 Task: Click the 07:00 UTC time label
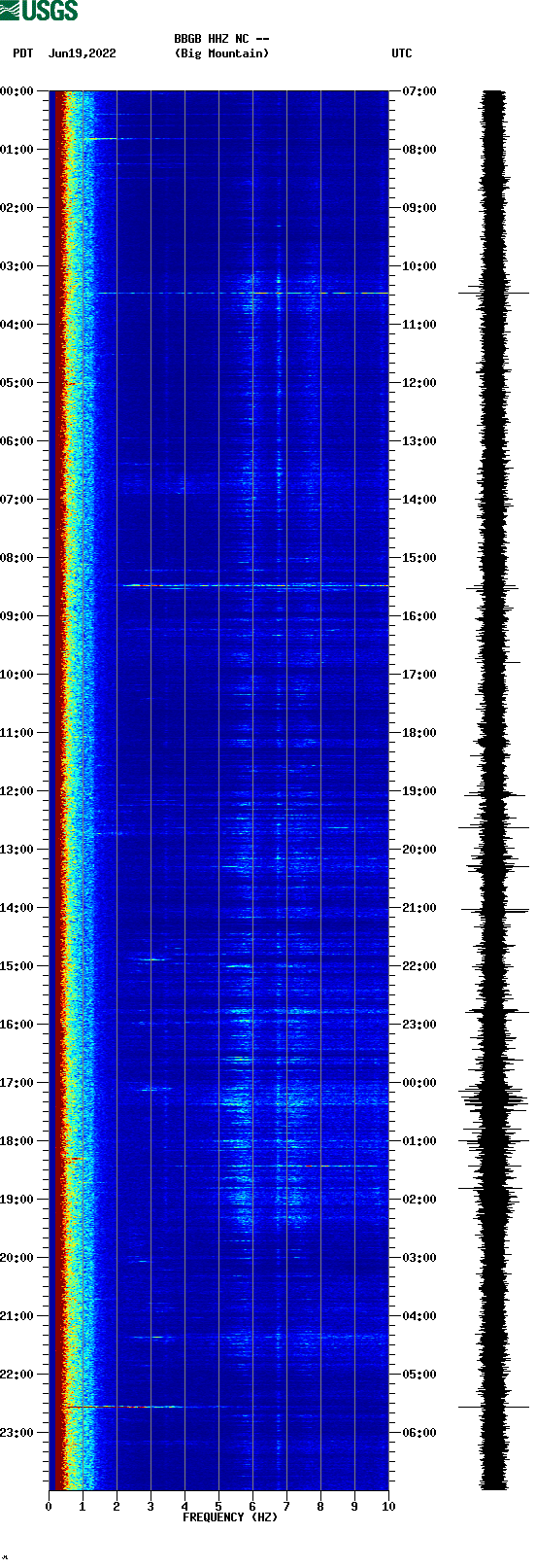pos(419,91)
